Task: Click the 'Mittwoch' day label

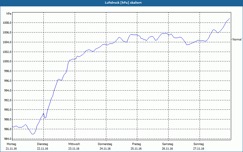Action: pos(74,144)
